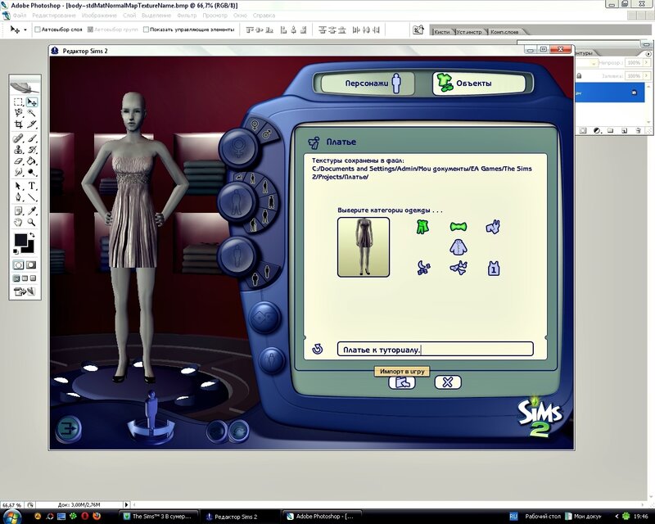Viewport: 655px width, 524px height.
Task: Open the tool preset picker dropdown arrow
Action: 25,29
